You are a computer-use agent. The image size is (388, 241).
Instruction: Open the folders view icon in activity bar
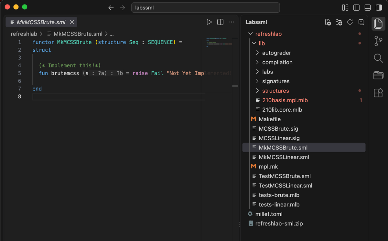tap(378, 75)
